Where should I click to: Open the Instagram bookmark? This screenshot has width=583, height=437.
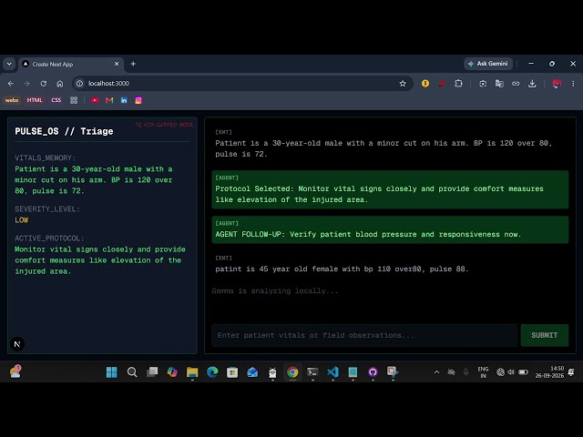[x=138, y=100]
